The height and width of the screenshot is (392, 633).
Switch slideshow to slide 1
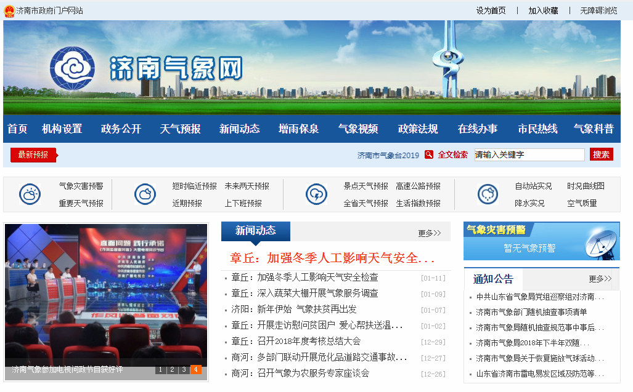pos(160,370)
